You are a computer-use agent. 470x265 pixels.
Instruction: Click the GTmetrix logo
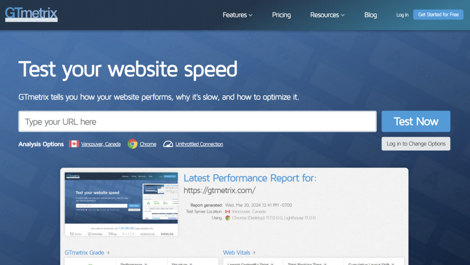tap(31, 14)
